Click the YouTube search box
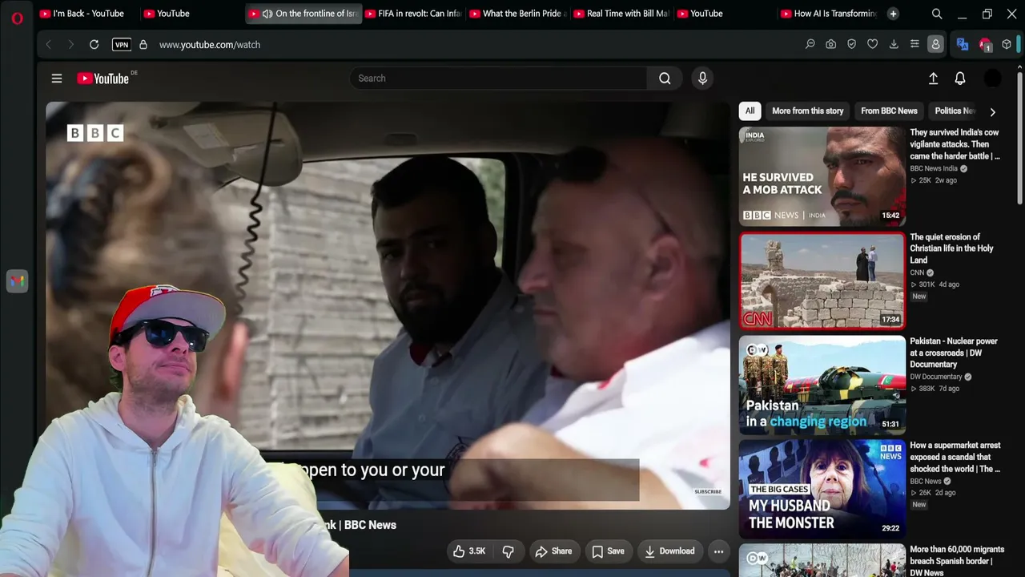Viewport: 1025px width, 577px height. [x=498, y=79]
